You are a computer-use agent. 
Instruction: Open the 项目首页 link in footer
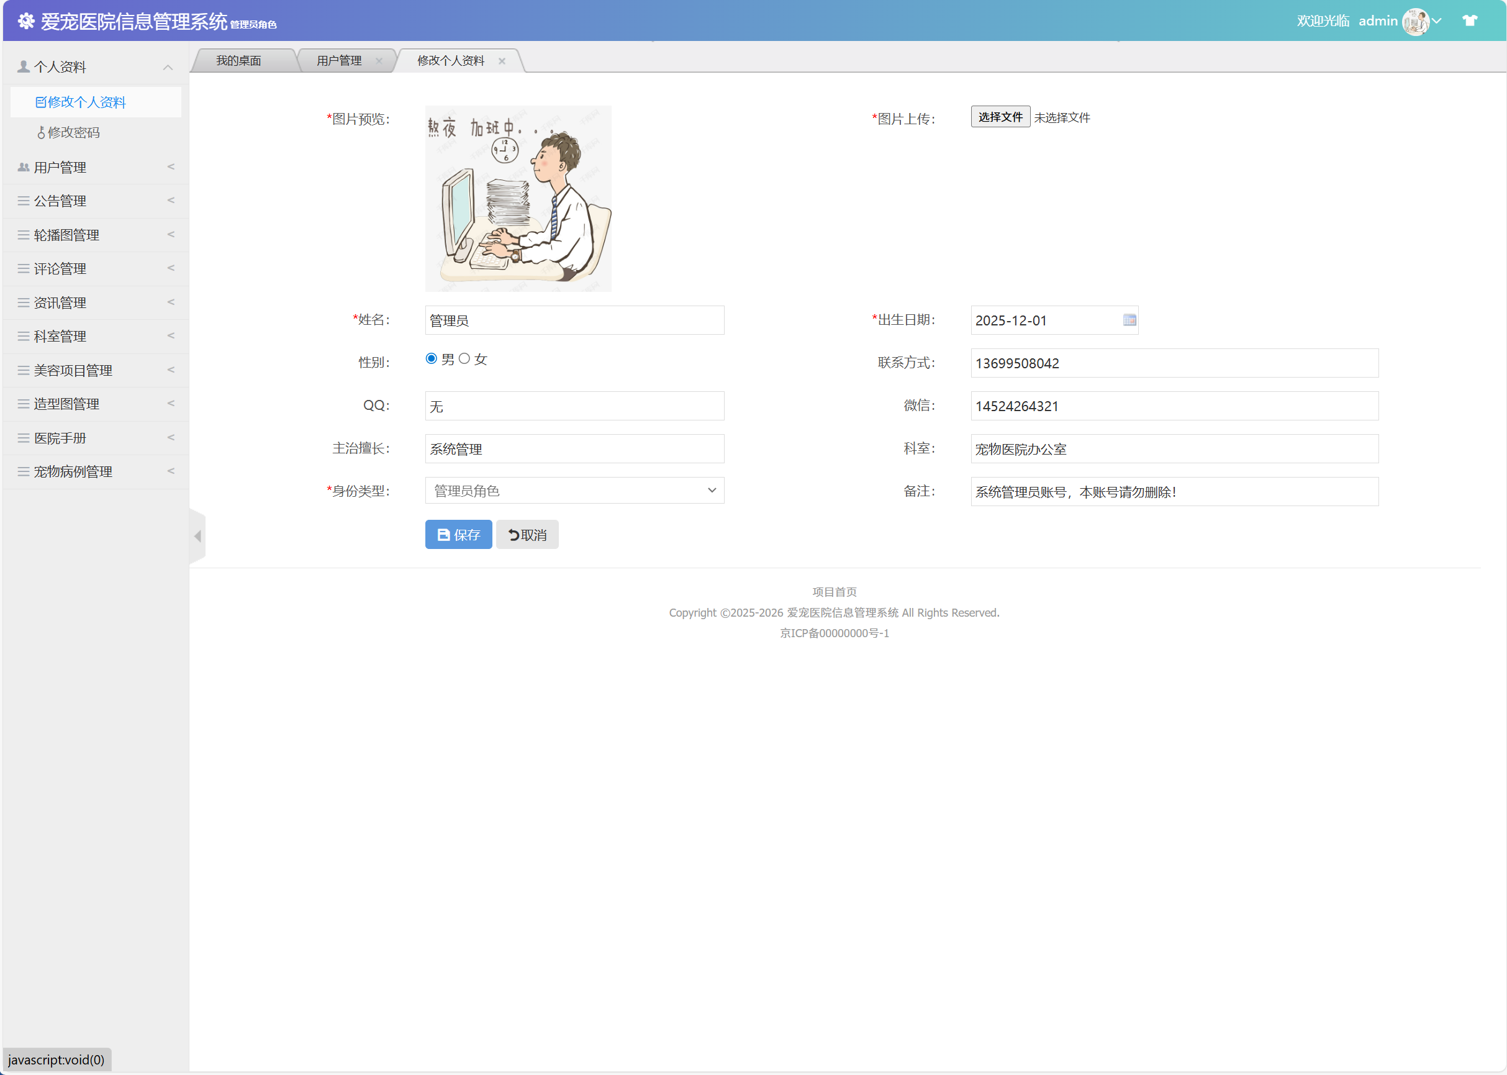(834, 592)
